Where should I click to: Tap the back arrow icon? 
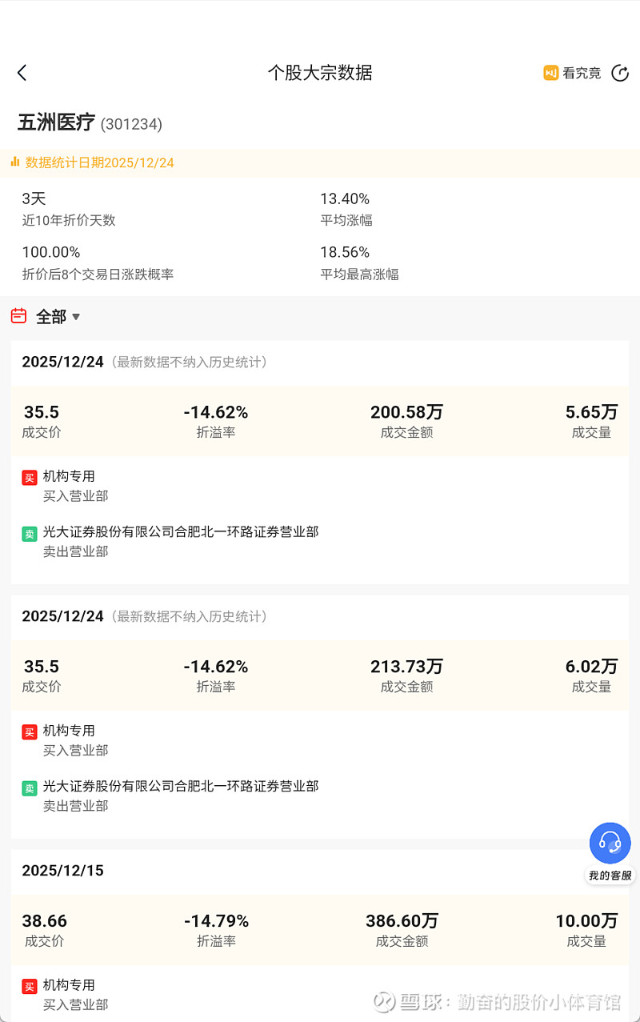coord(22,73)
